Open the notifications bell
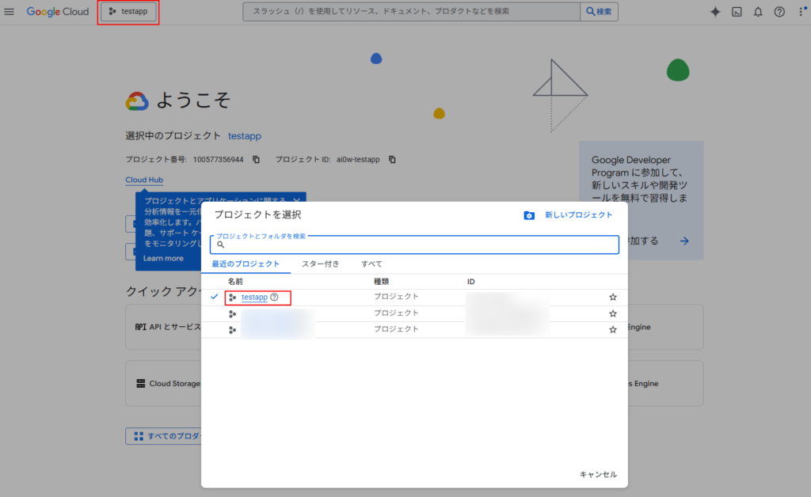Image resolution: width=811 pixels, height=497 pixels. tap(758, 12)
